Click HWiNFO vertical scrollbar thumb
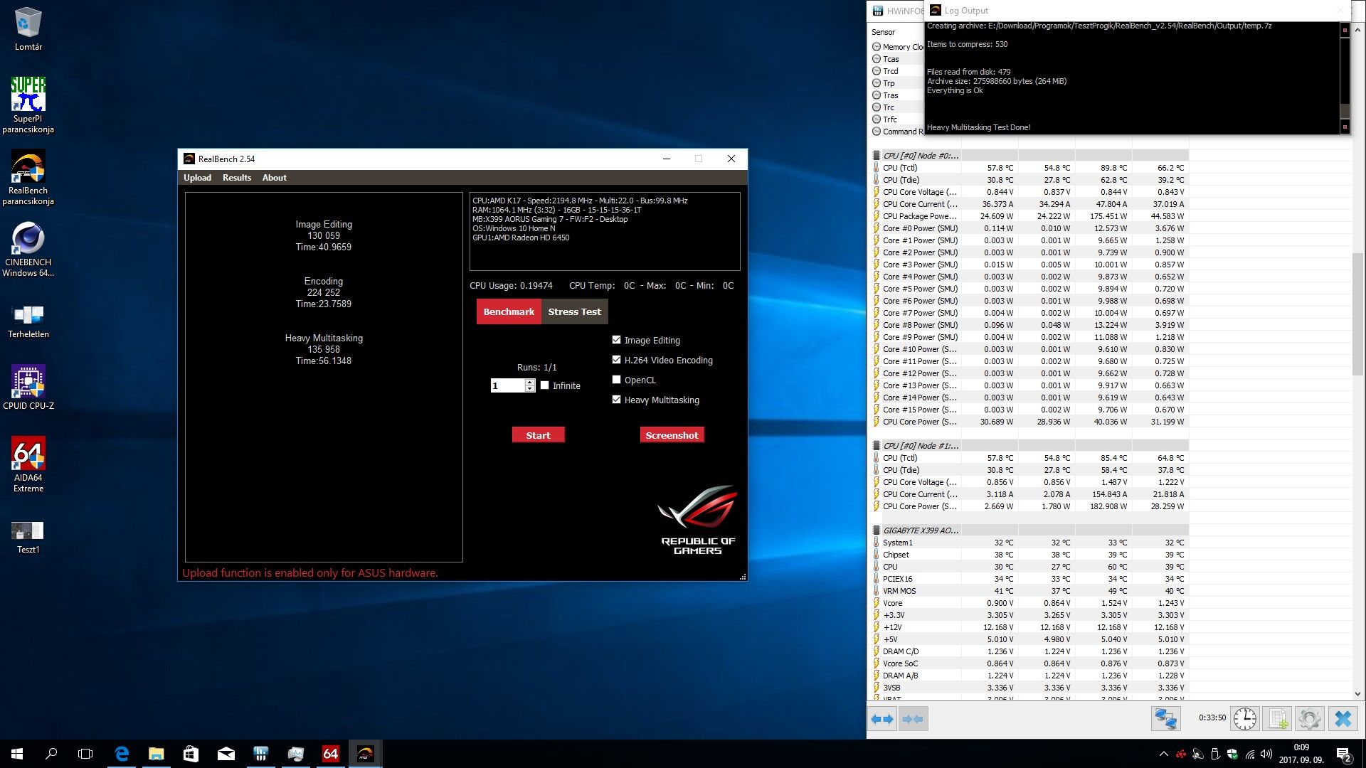 (x=1357, y=313)
